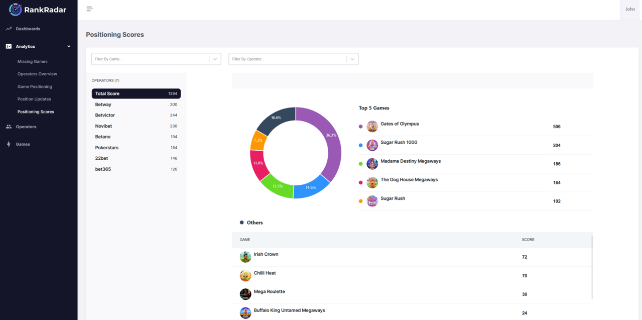642x320 pixels.
Task: Click the green legend dot for Madame Destiny
Action: tap(360, 164)
